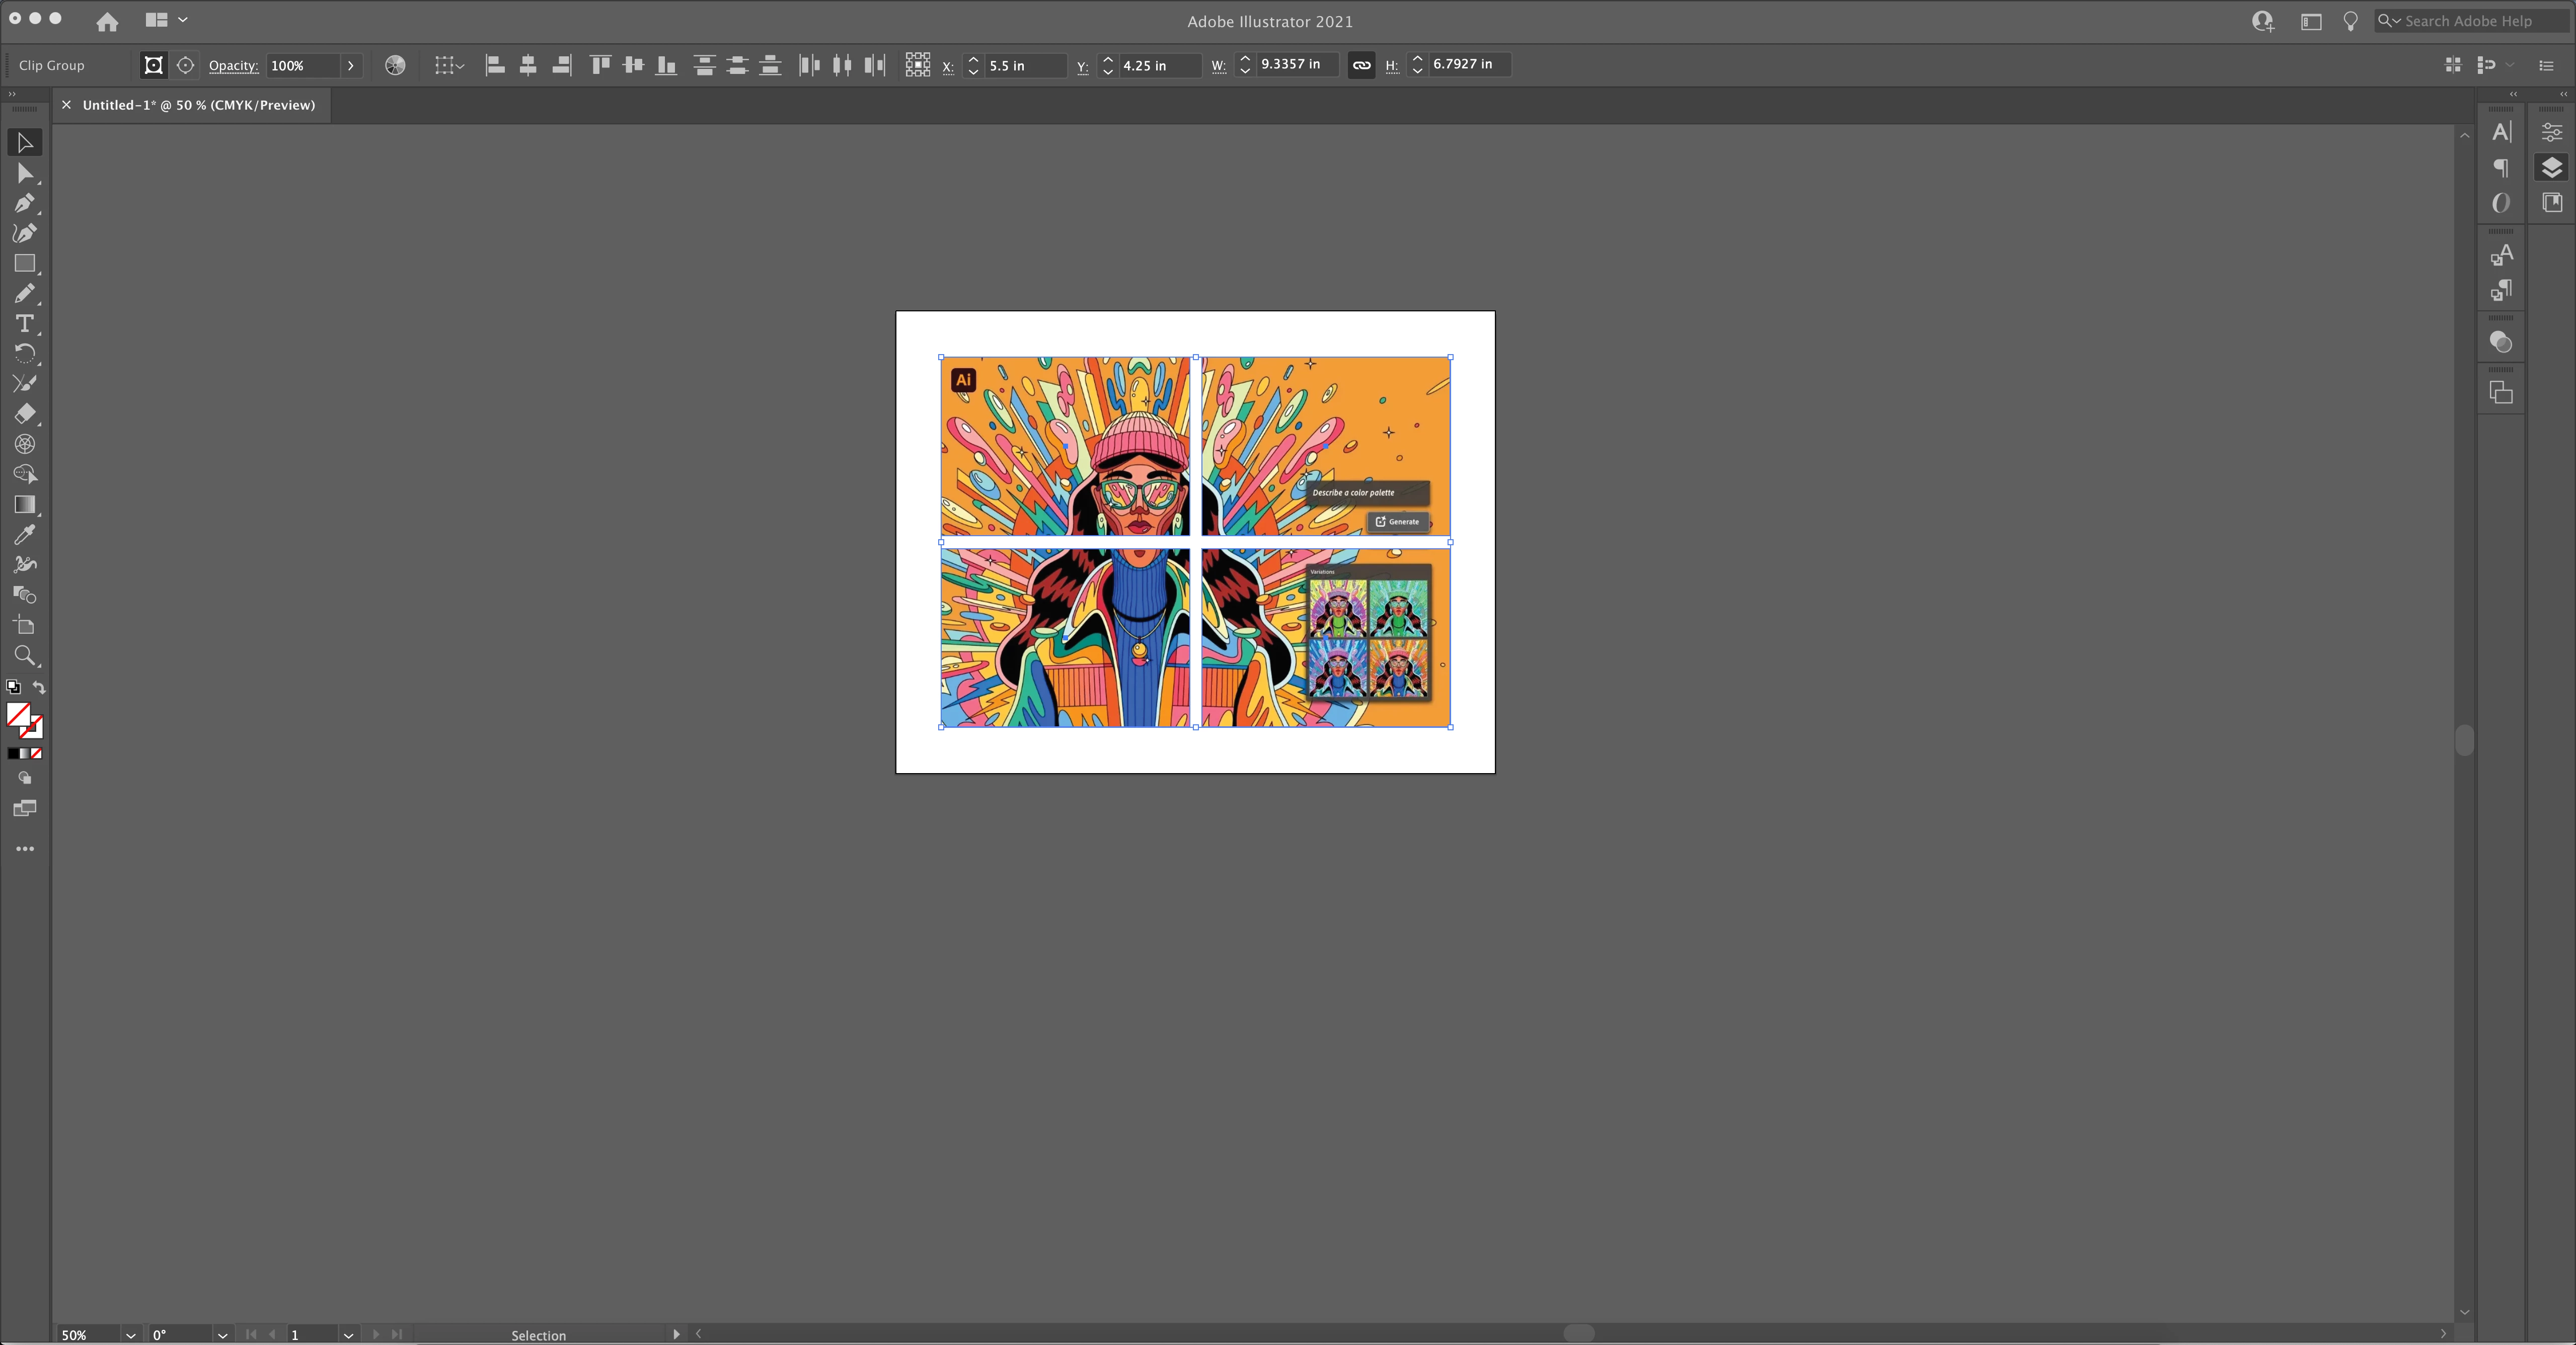The width and height of the screenshot is (2576, 1345).
Task: Choose the Eraser tool
Action: 24,413
